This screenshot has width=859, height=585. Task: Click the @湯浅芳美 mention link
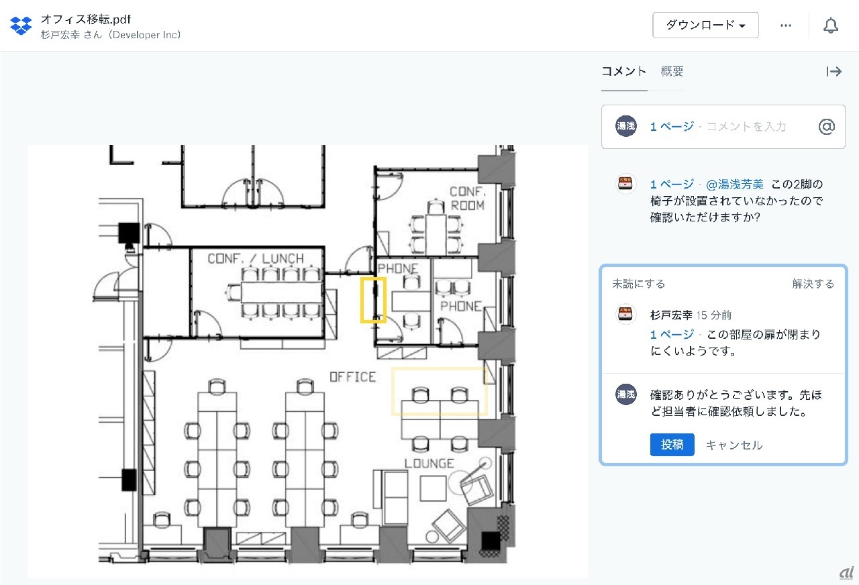(x=735, y=184)
